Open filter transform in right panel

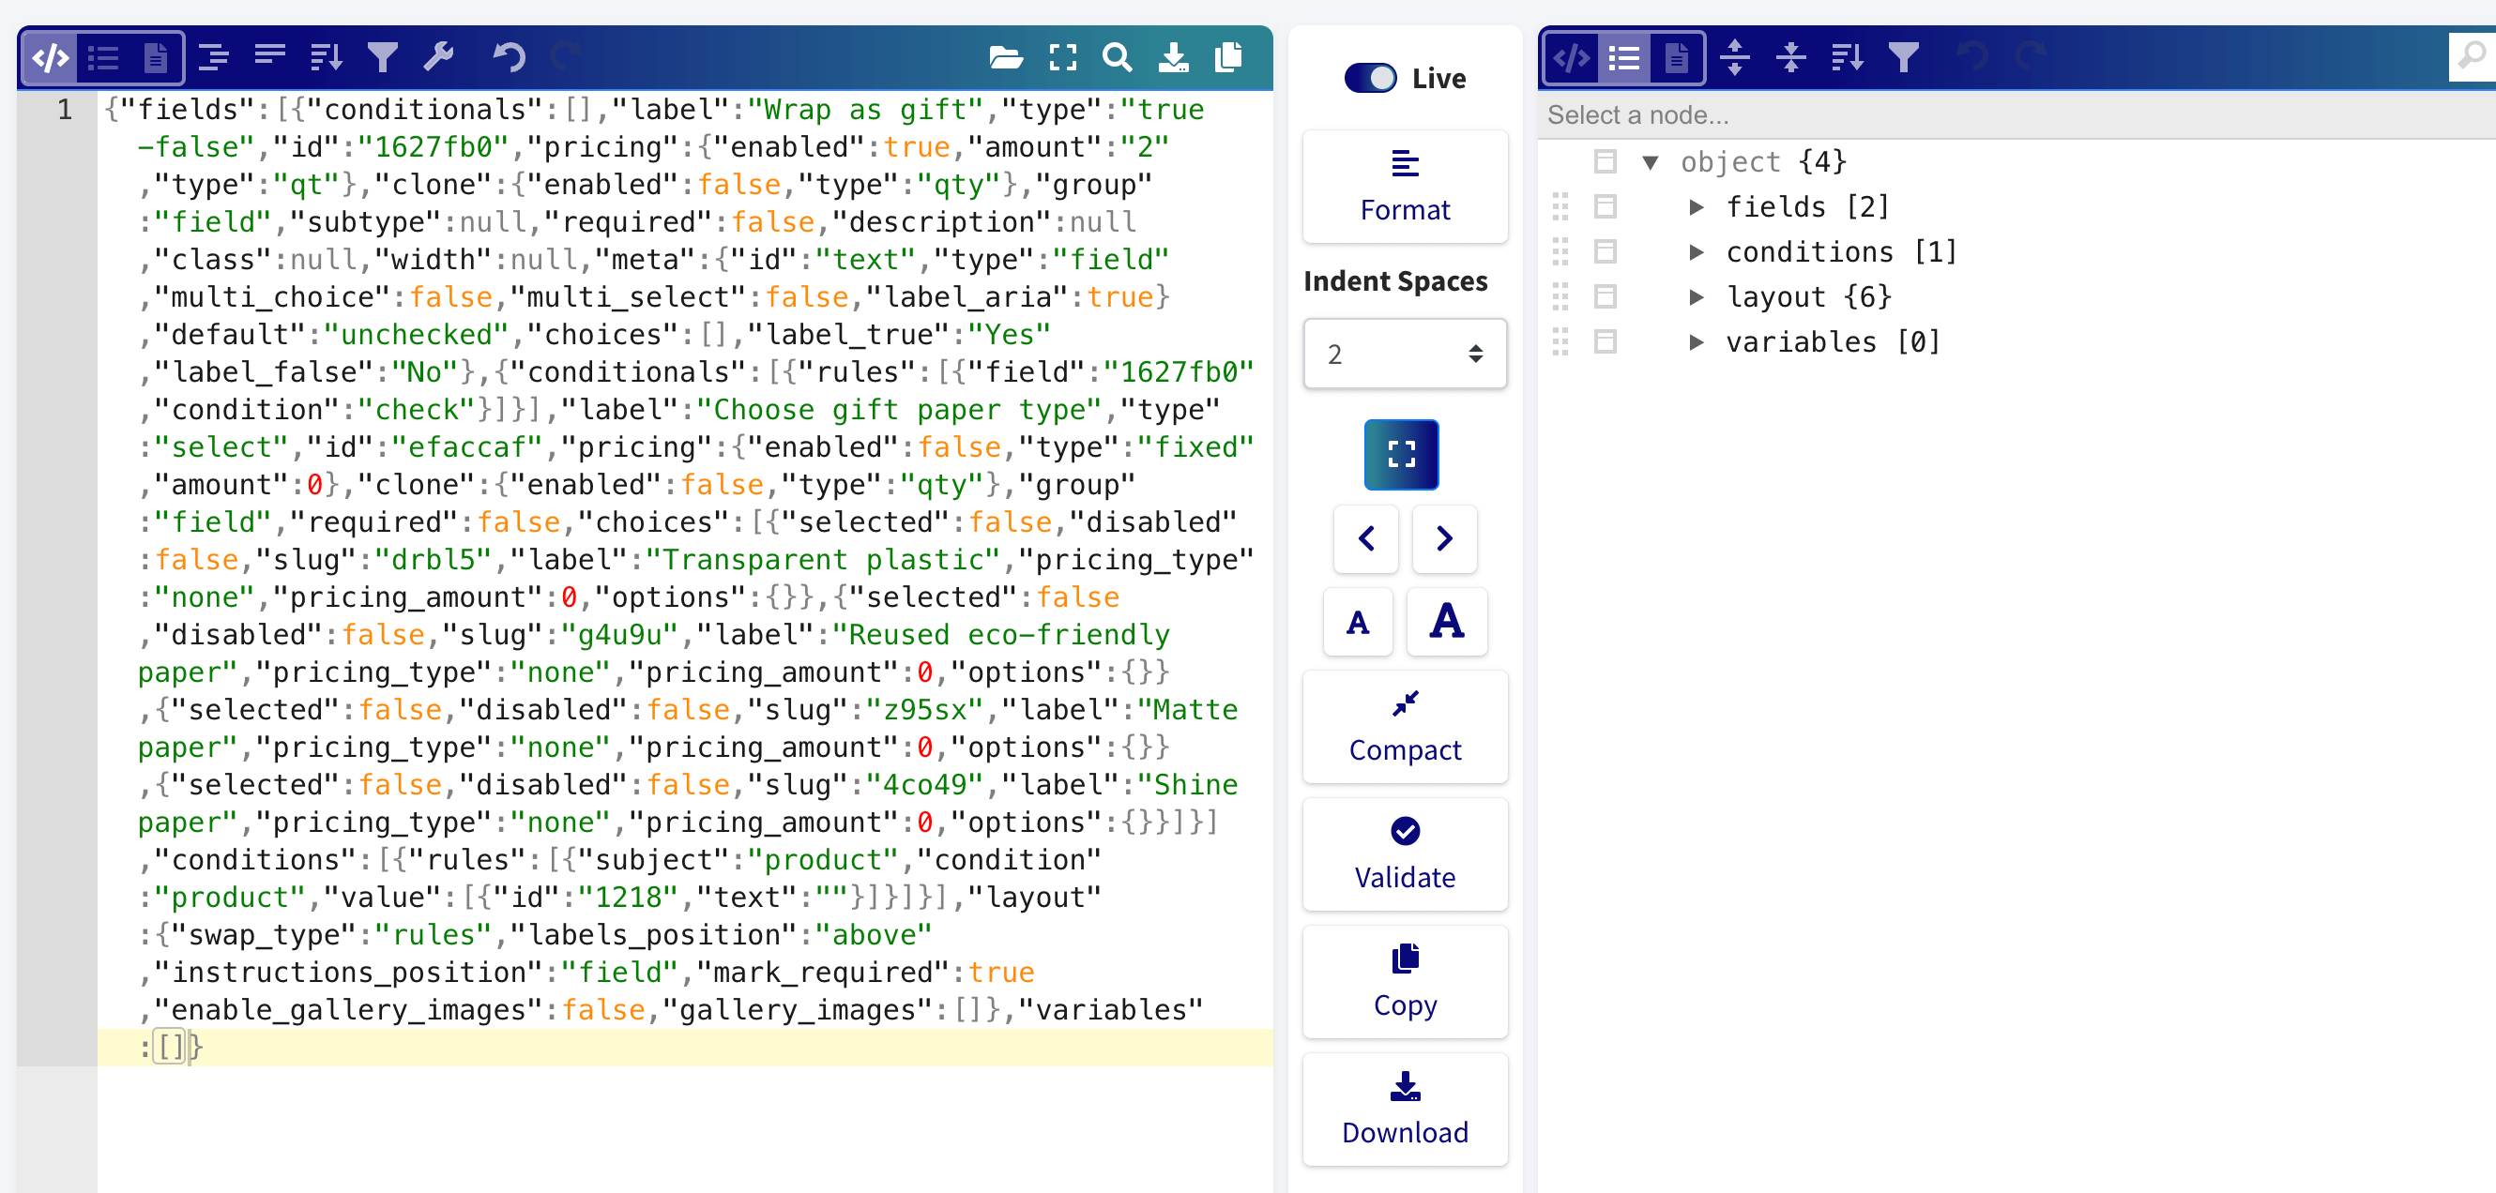pos(1904,58)
